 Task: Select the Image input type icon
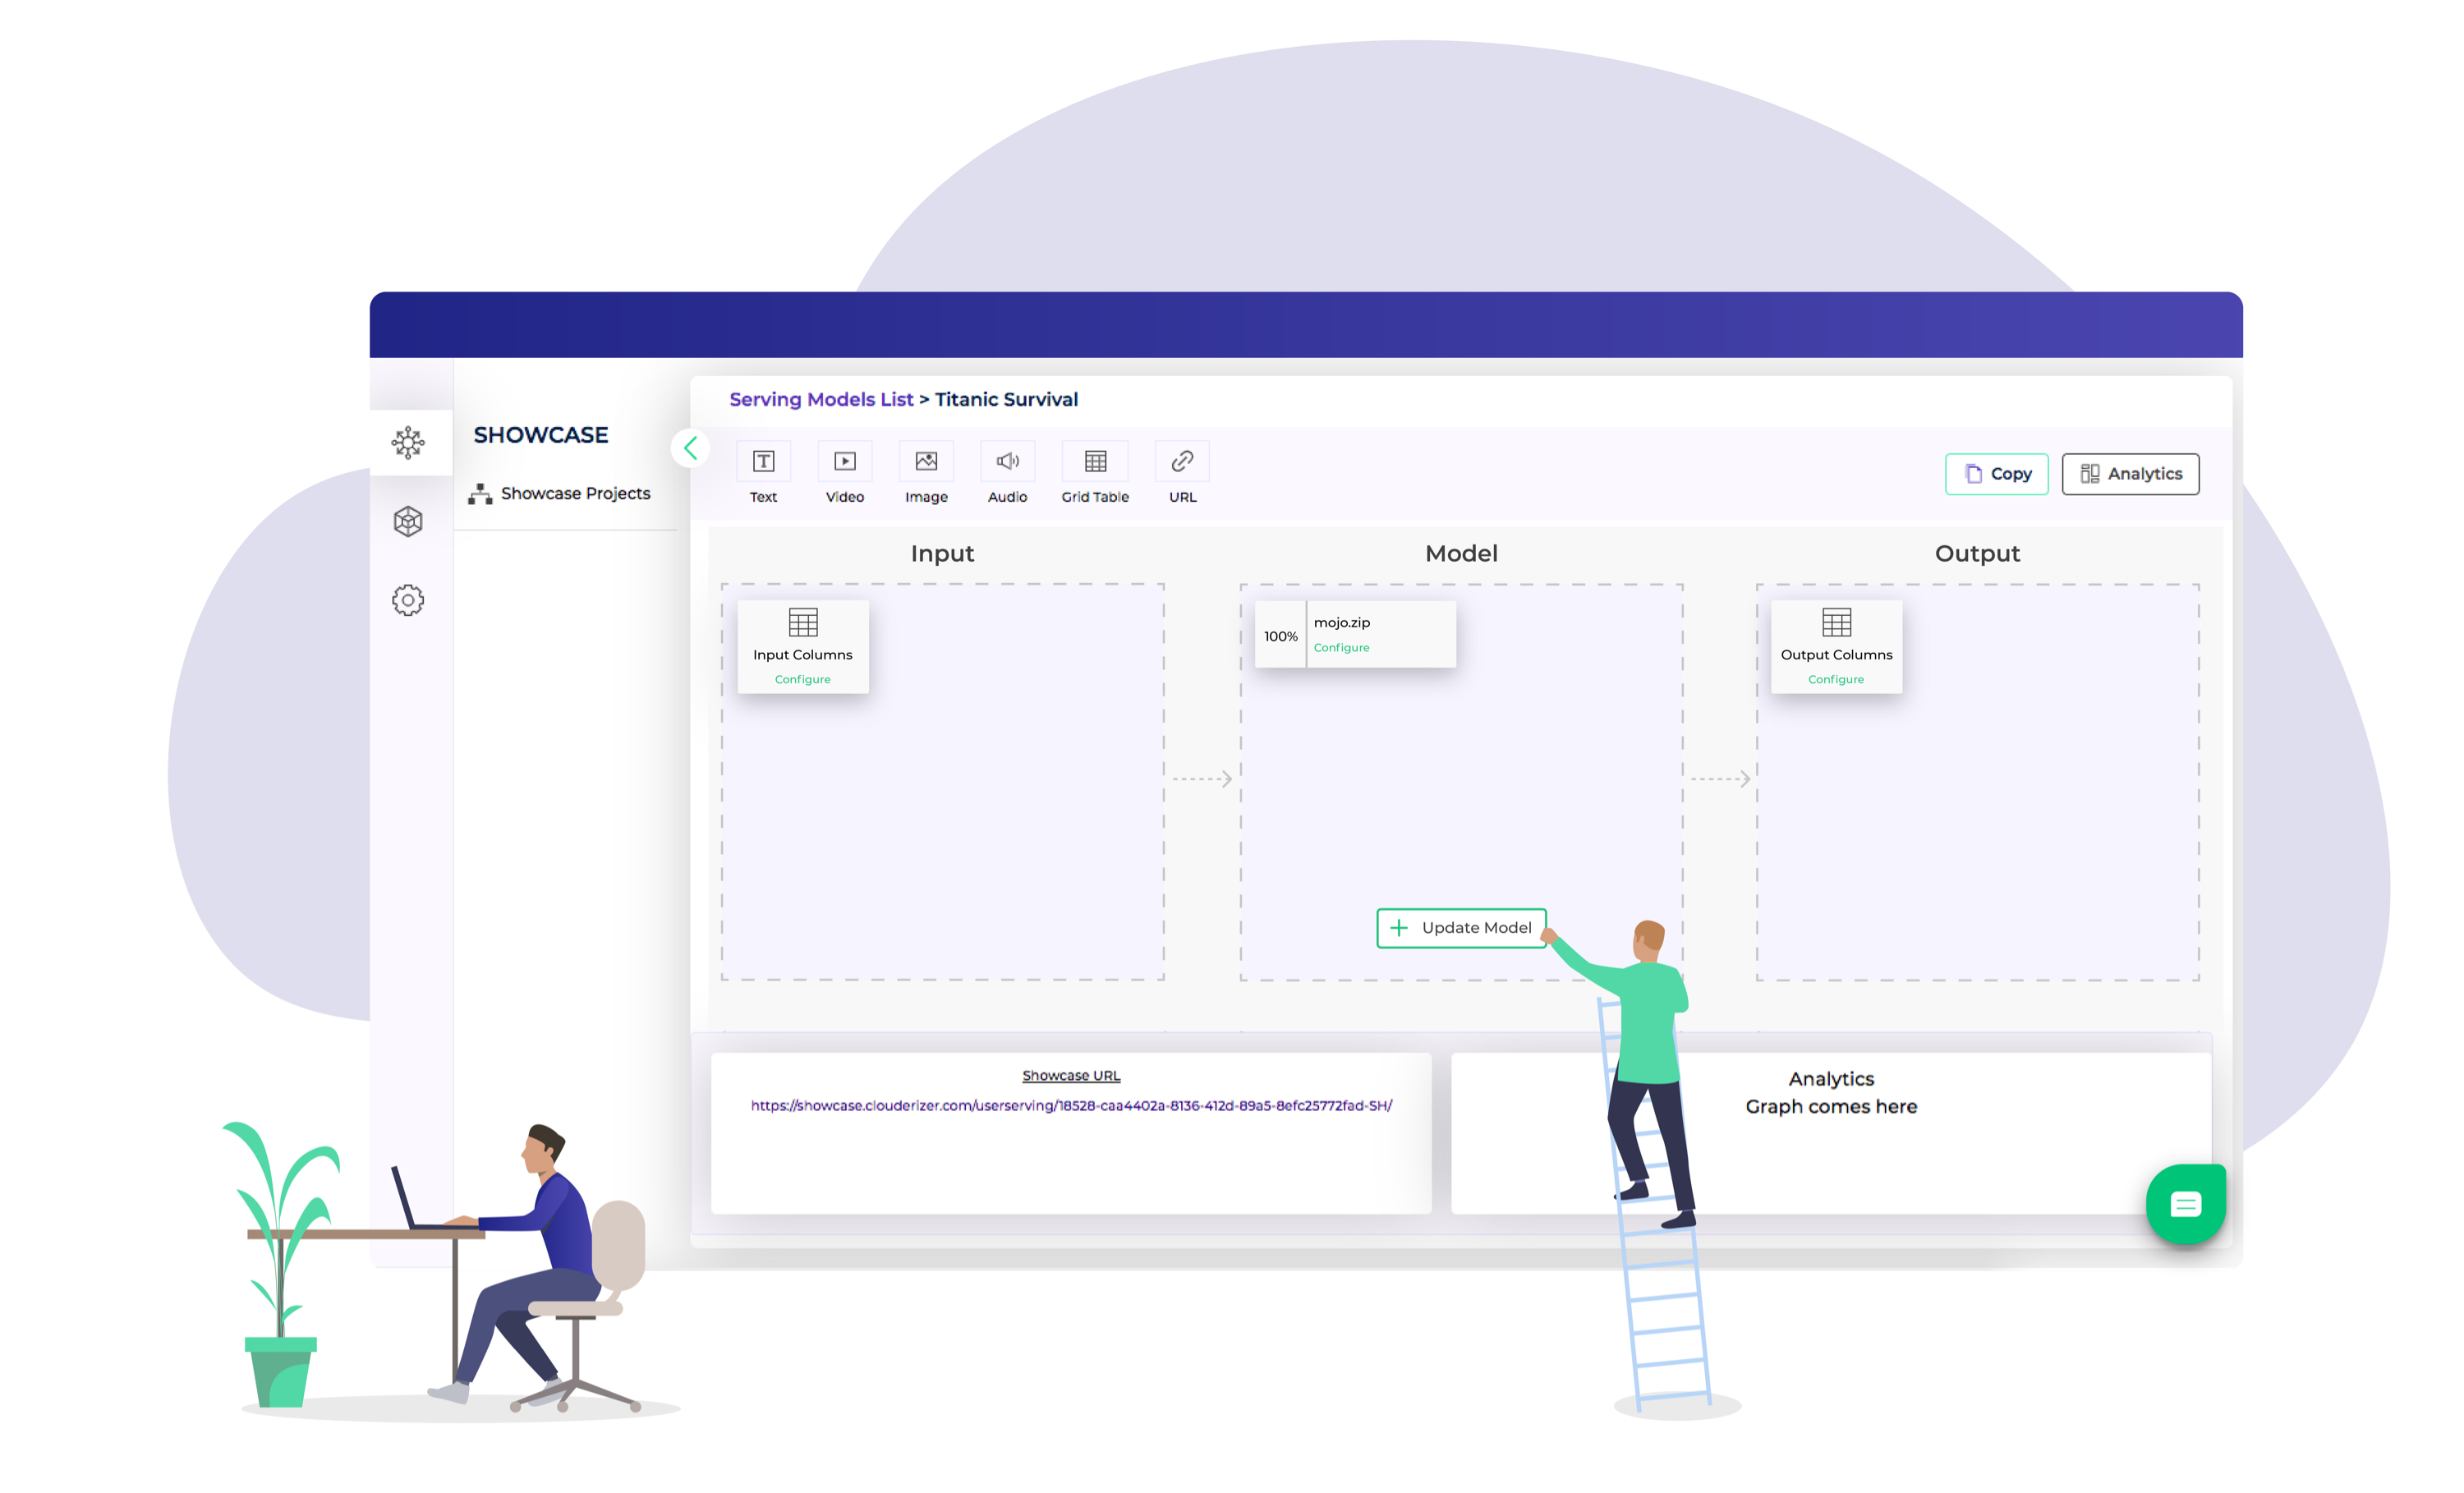[x=926, y=461]
